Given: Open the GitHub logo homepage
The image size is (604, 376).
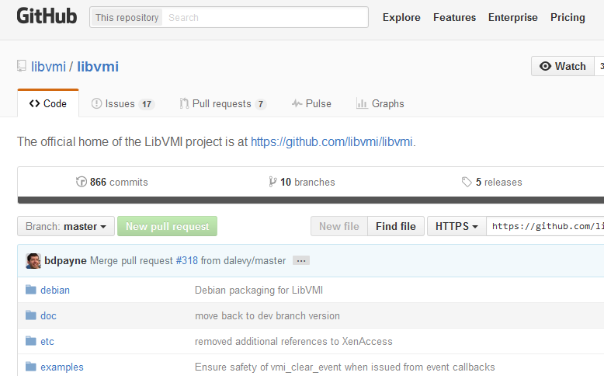Looking at the screenshot, I should point(47,16).
